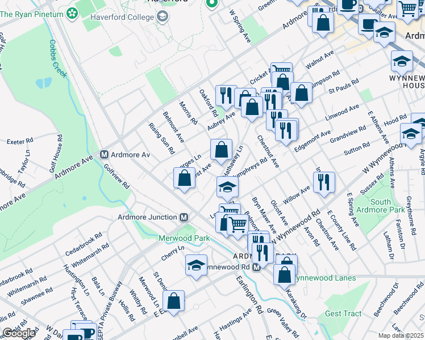The image size is (425, 340).
Task: Select the Gest Tract park label
Action: (x=343, y=313)
